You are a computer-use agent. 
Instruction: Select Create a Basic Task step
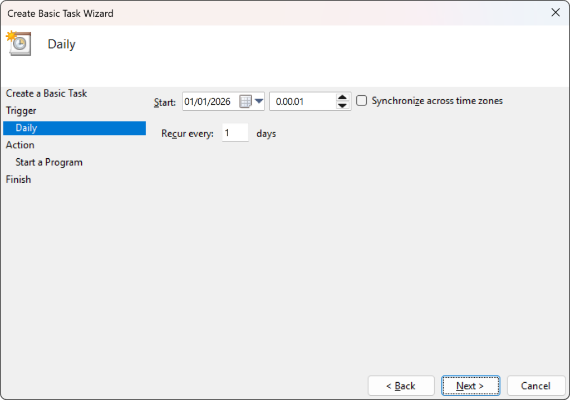(x=46, y=93)
